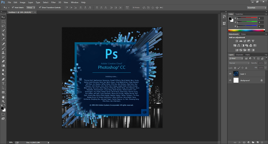
Task: Toggle lock transparent pixels
Action: coord(235,68)
